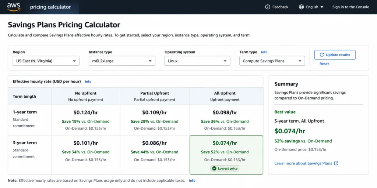Open Learn more about Savings Plans
Screen dimensions: 377x188
point(306,163)
